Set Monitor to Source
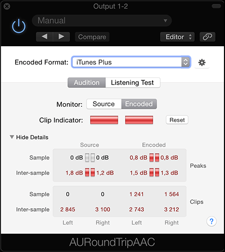Viewport: 225px width, 252px height. [104, 104]
